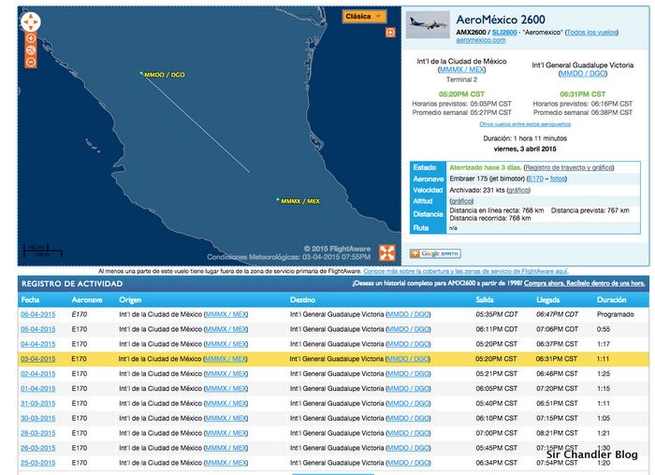Screen dimensions: 655x475
Task: Click Otros vuelos entre estos aeropuertos
Action: 524,123
